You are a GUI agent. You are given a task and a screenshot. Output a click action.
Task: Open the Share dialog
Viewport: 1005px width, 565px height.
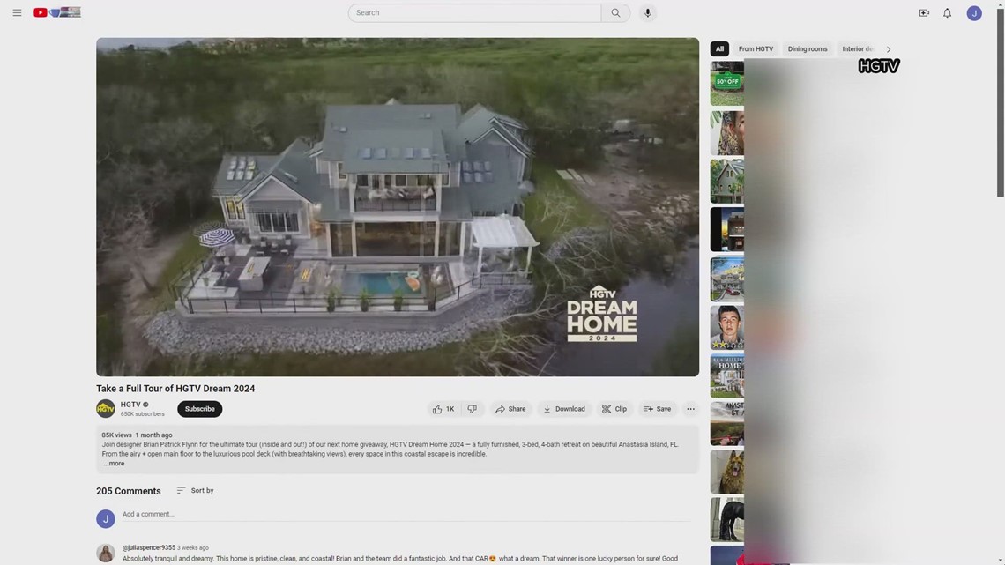511,409
